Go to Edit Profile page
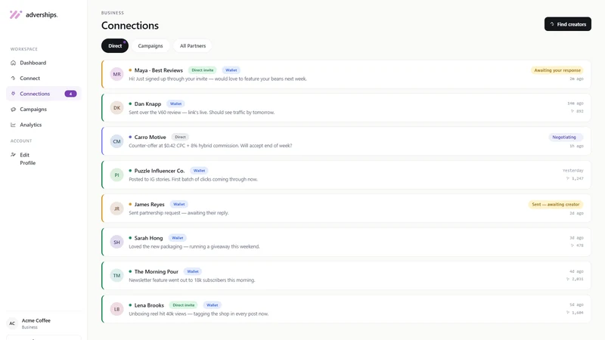Viewport: 605px width, 340px height. [x=44, y=159]
